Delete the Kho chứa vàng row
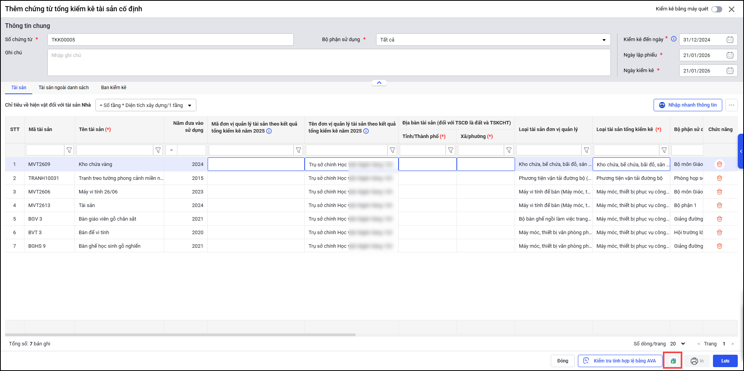 click(719, 164)
